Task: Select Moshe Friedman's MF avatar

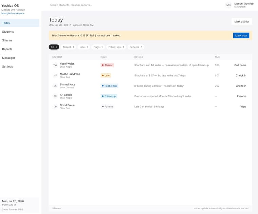Action: pos(55,75)
